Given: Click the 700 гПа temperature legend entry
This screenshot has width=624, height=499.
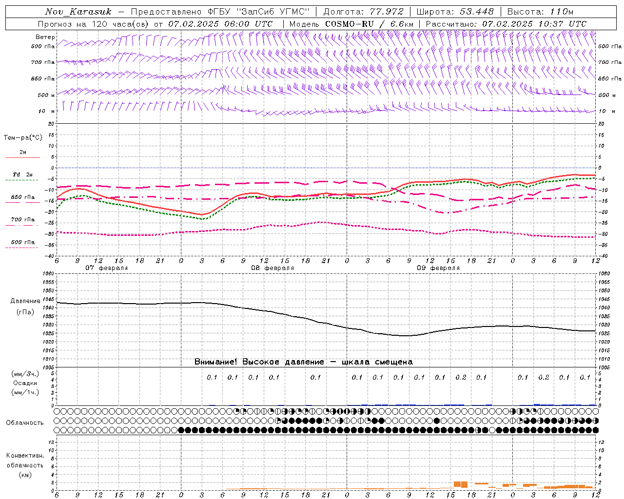Looking at the screenshot, I should point(22,220).
